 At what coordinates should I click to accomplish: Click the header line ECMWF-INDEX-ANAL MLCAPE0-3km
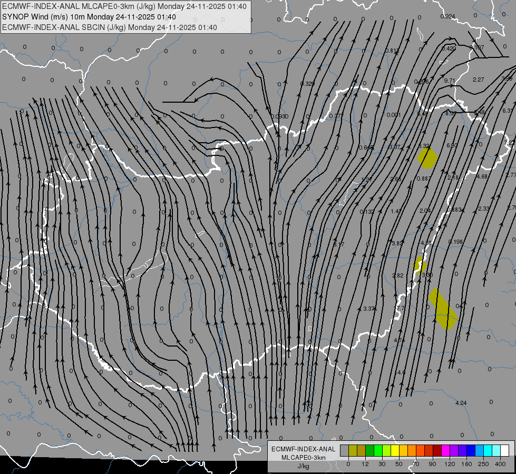[x=124, y=6]
